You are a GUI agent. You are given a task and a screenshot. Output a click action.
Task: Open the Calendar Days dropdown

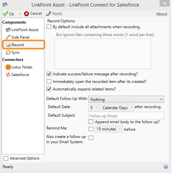coord(118,107)
